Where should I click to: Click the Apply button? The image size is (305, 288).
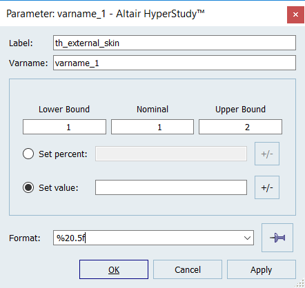[262, 269]
